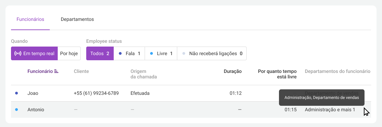
Task: Click Antonio's light blue status dot
Action: (16, 110)
